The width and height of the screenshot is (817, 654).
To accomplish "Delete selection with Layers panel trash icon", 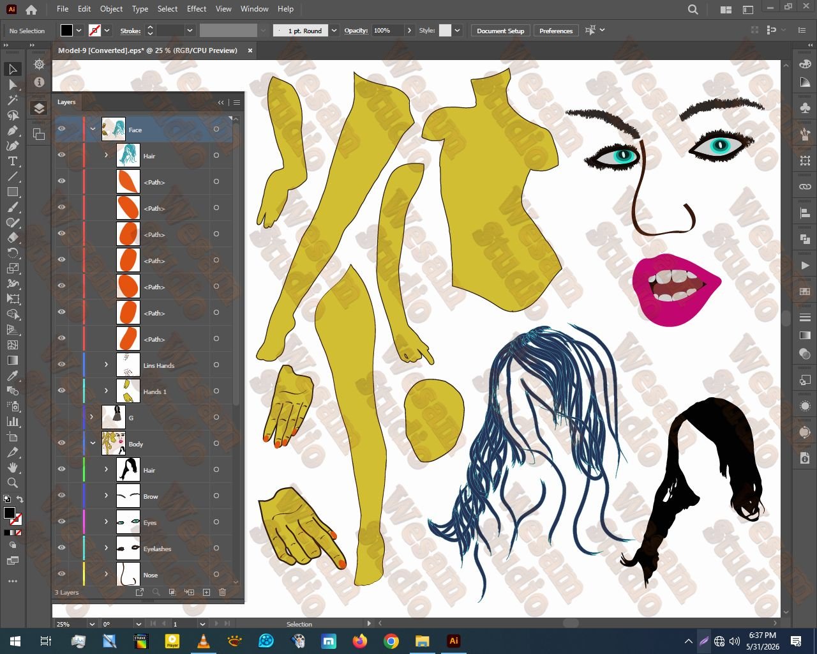I will click(x=223, y=592).
